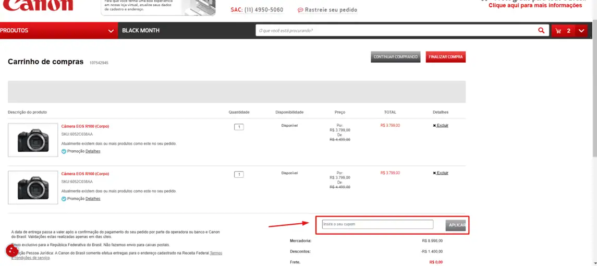
Task: Click the Rastreie seu pedido link
Action: pyautogui.click(x=331, y=10)
